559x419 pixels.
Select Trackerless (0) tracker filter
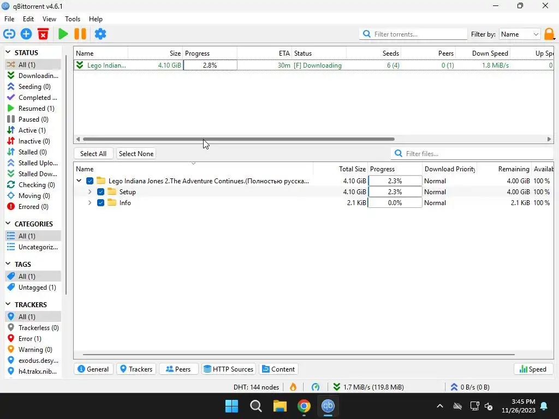[x=33, y=328]
